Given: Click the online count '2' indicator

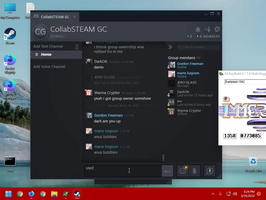Looking at the screenshot, I should click(190, 36).
